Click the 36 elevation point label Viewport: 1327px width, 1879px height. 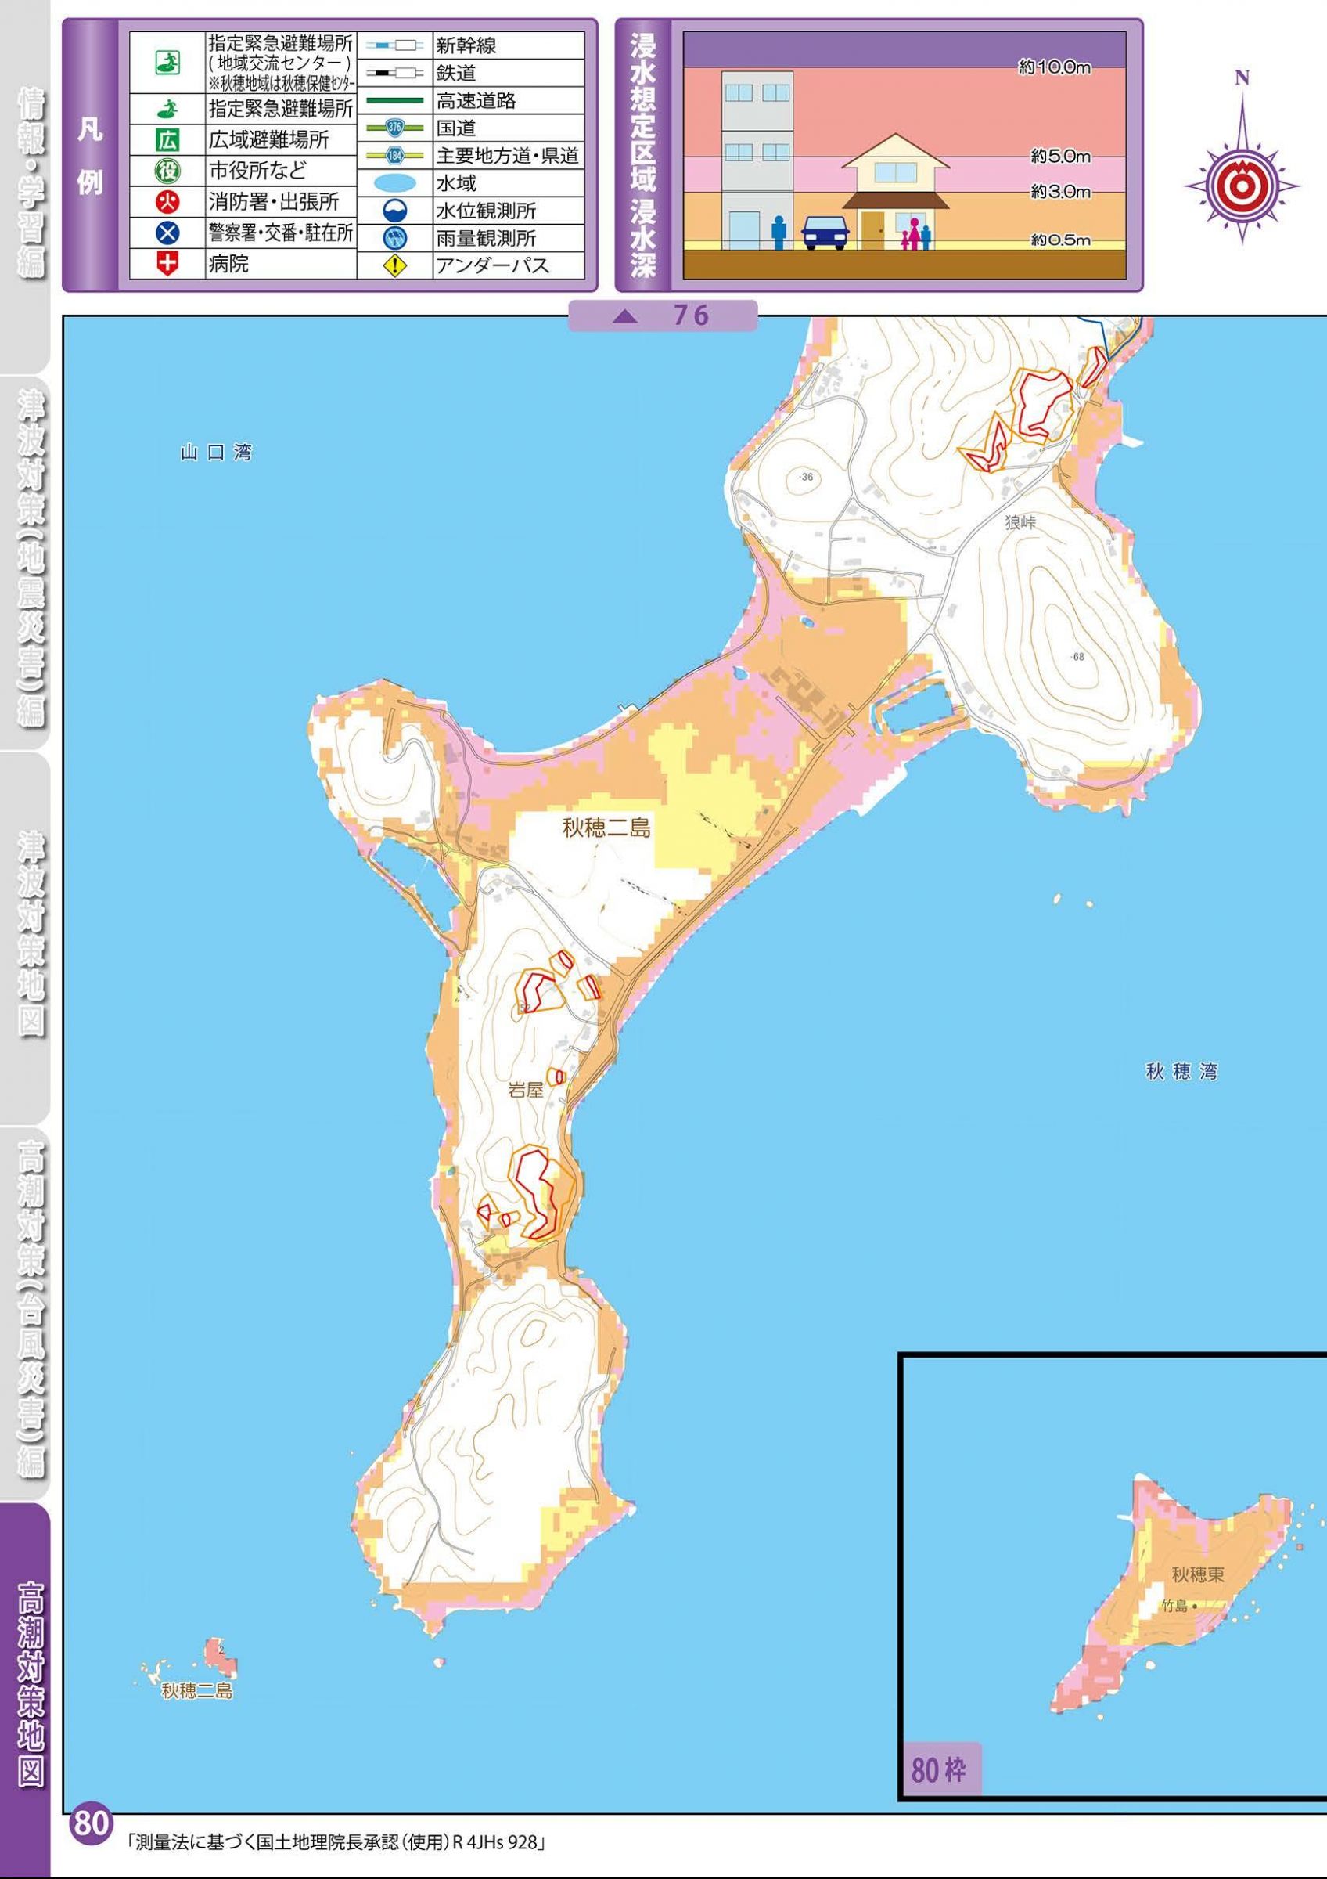pos(806,477)
